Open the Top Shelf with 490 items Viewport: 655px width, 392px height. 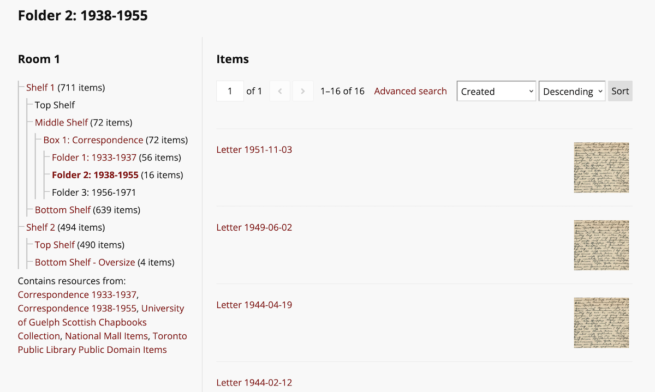tap(55, 244)
